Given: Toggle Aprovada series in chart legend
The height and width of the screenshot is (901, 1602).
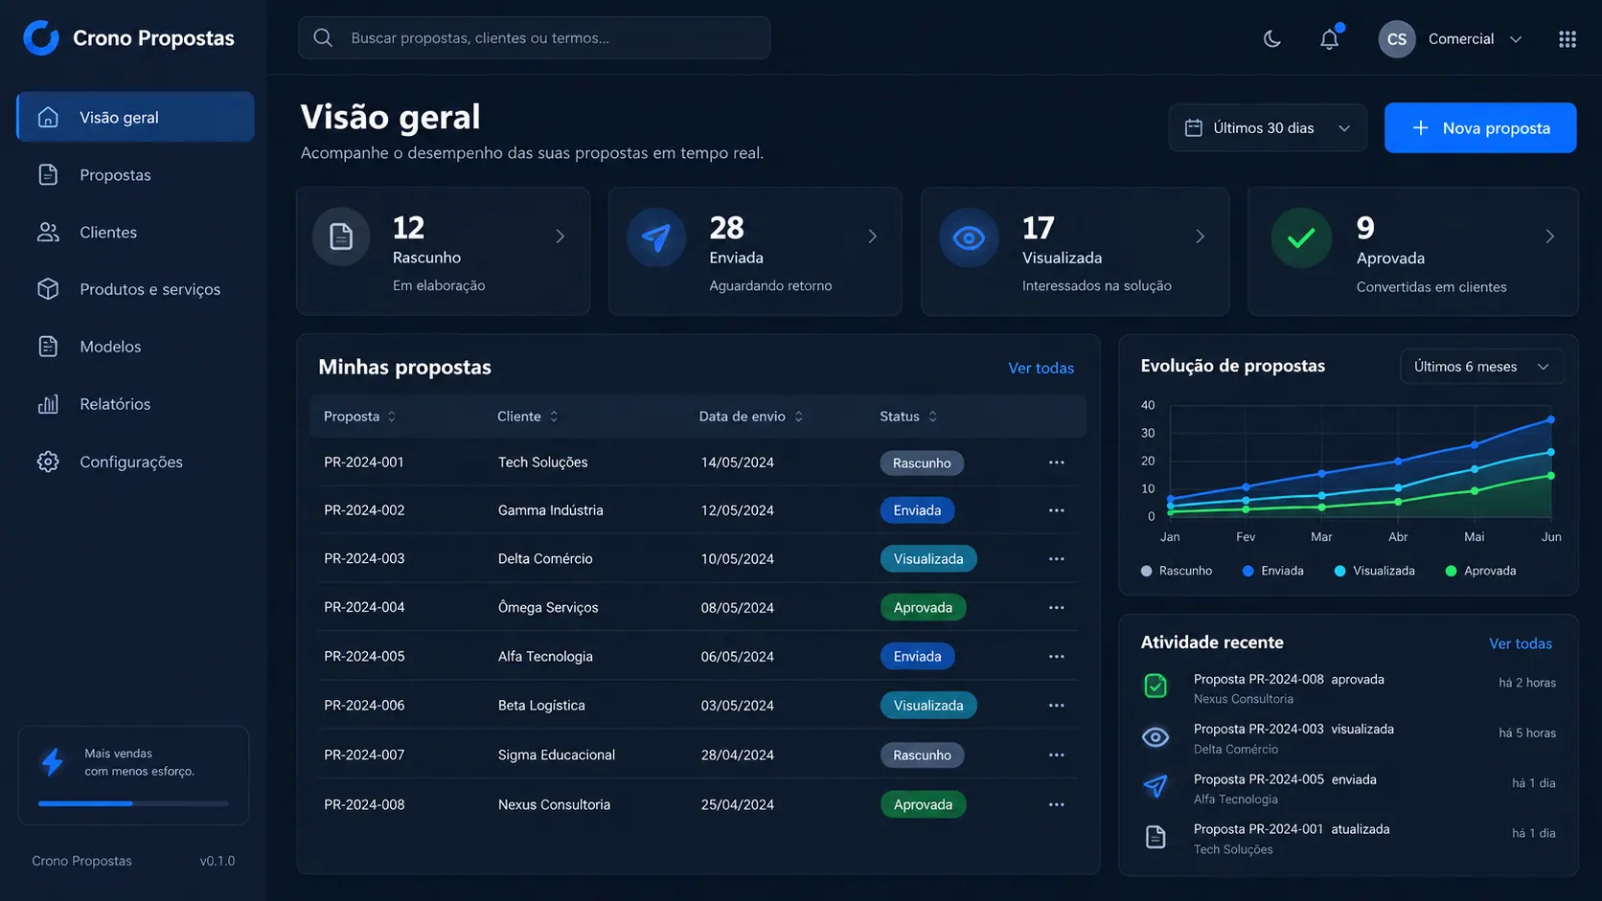Looking at the screenshot, I should (x=1480, y=571).
